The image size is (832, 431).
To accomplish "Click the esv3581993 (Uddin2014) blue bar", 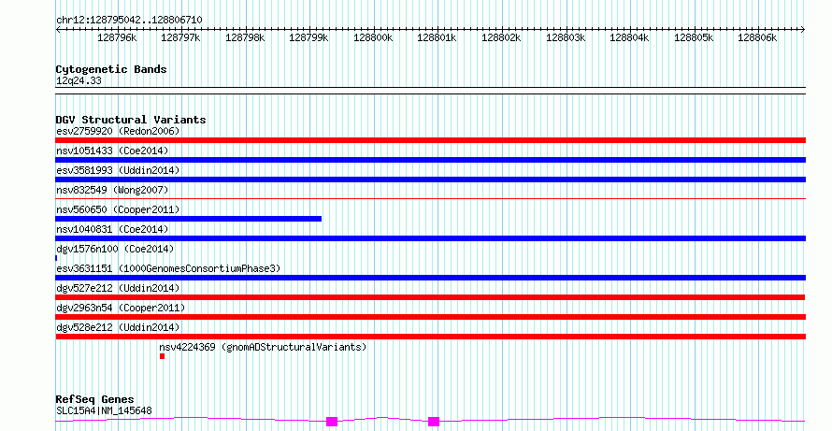I will click(430, 180).
